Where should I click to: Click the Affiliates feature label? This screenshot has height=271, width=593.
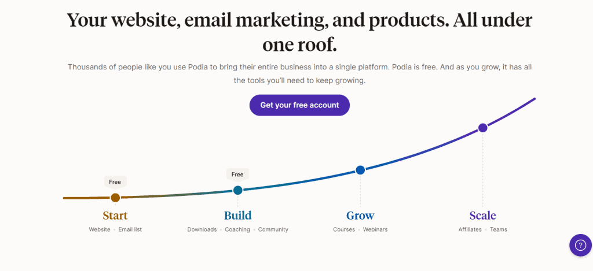coord(471,229)
